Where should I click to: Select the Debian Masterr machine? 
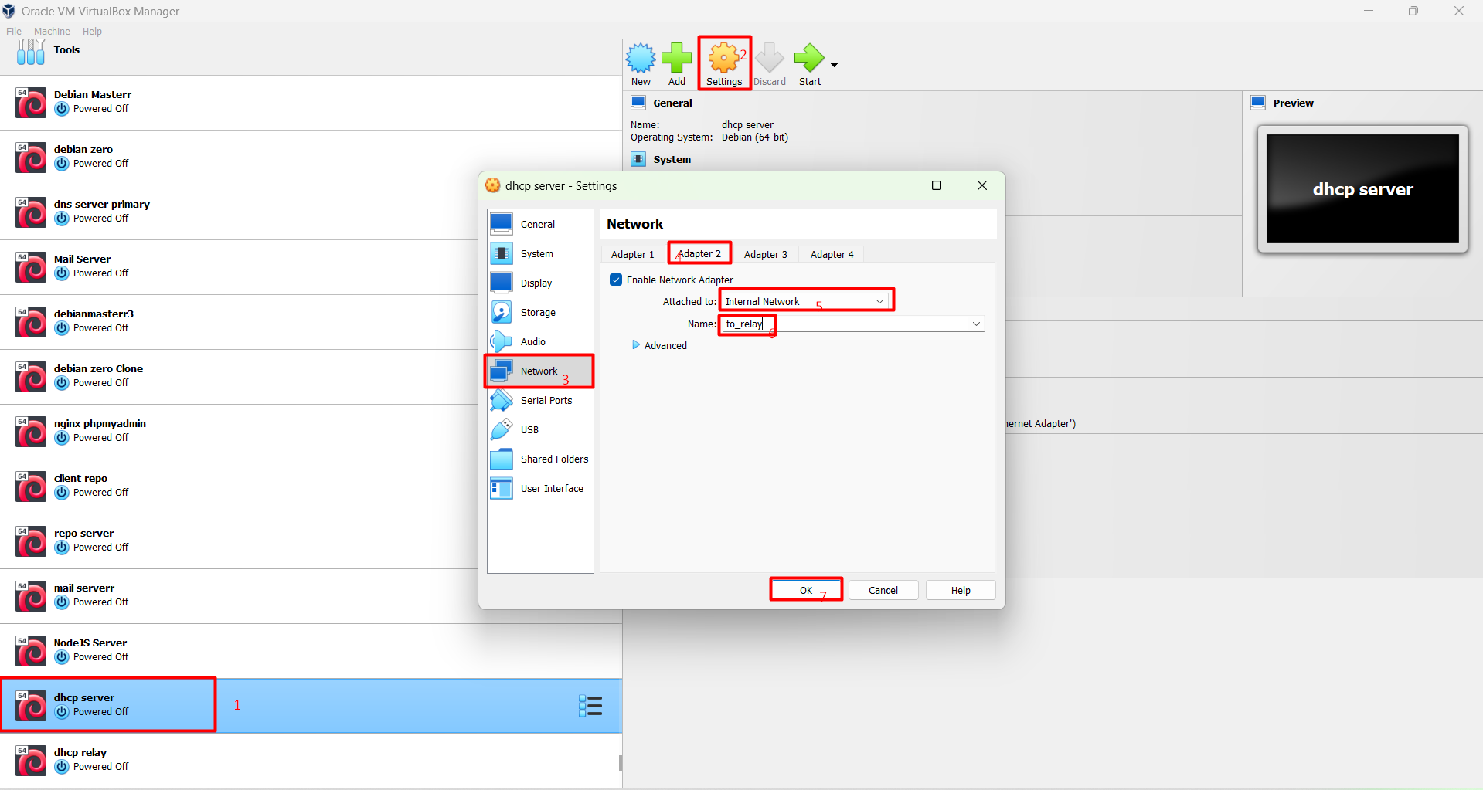(x=311, y=103)
